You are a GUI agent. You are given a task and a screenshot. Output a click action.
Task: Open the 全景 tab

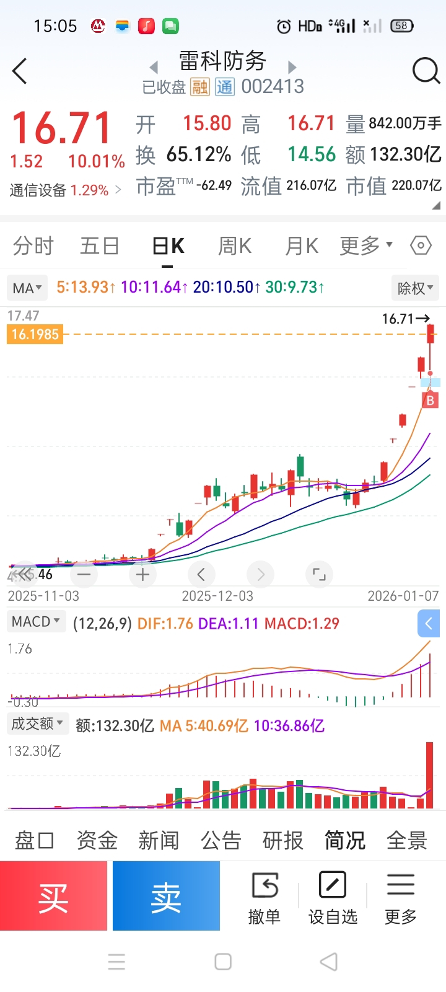click(x=407, y=841)
